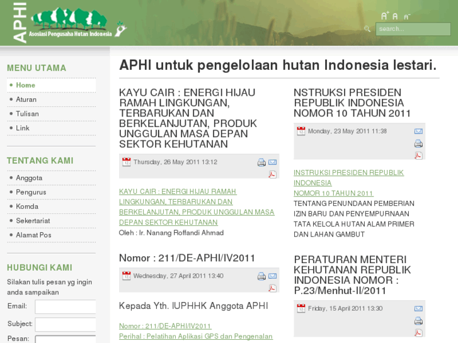458x343 pixels.
Task: Open PDF of Kayu Cair article
Action: click(272, 174)
